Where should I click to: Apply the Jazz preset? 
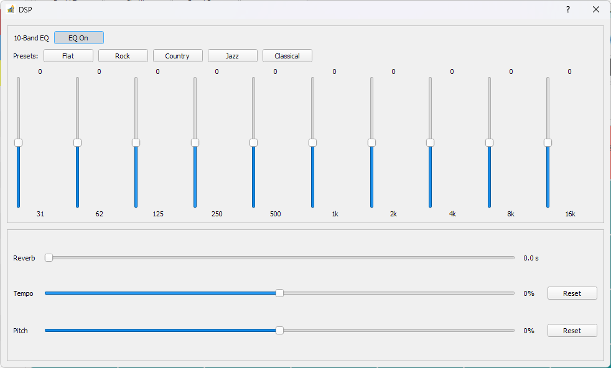(x=232, y=55)
